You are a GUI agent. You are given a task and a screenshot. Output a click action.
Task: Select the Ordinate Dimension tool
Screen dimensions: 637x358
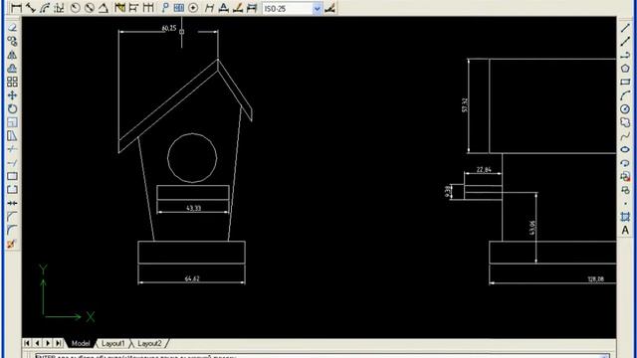pyautogui.click(x=60, y=8)
